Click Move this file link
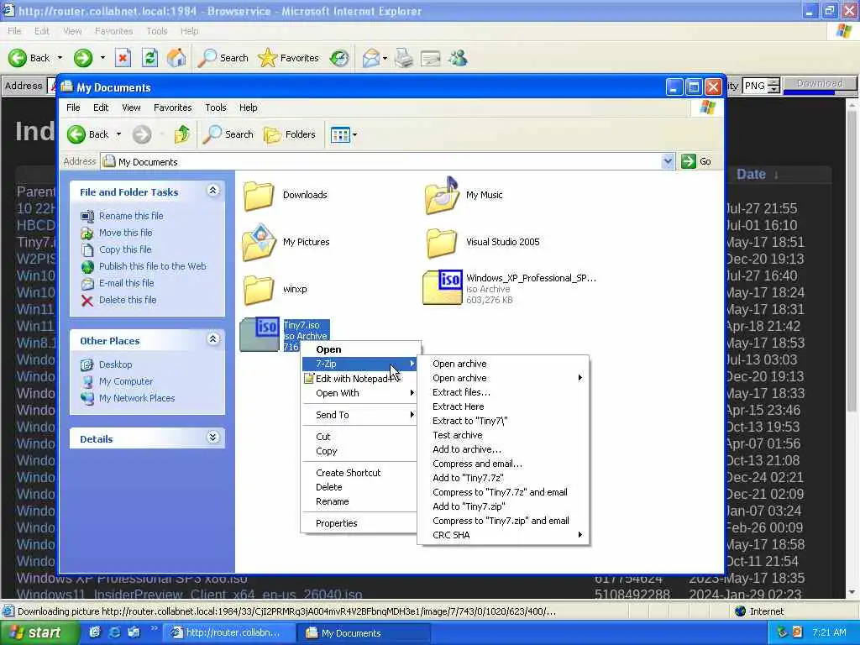Screen dimensions: 860x645 point(126,233)
